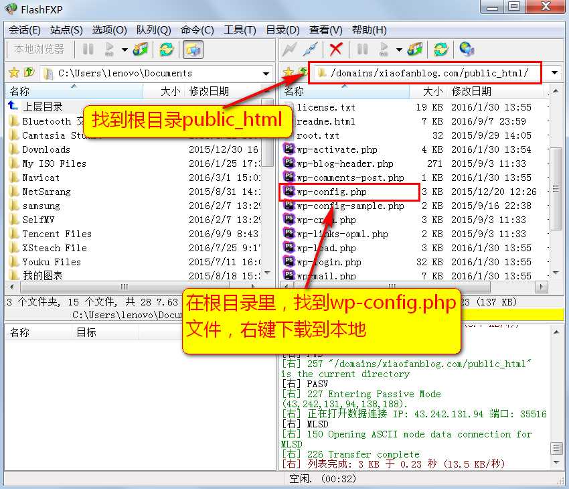This screenshot has height=489, width=569.
Task: Select the Navicat folder
Action: 41,178
